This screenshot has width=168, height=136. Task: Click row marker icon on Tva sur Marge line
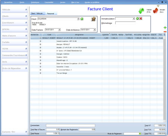tap(40, 73)
